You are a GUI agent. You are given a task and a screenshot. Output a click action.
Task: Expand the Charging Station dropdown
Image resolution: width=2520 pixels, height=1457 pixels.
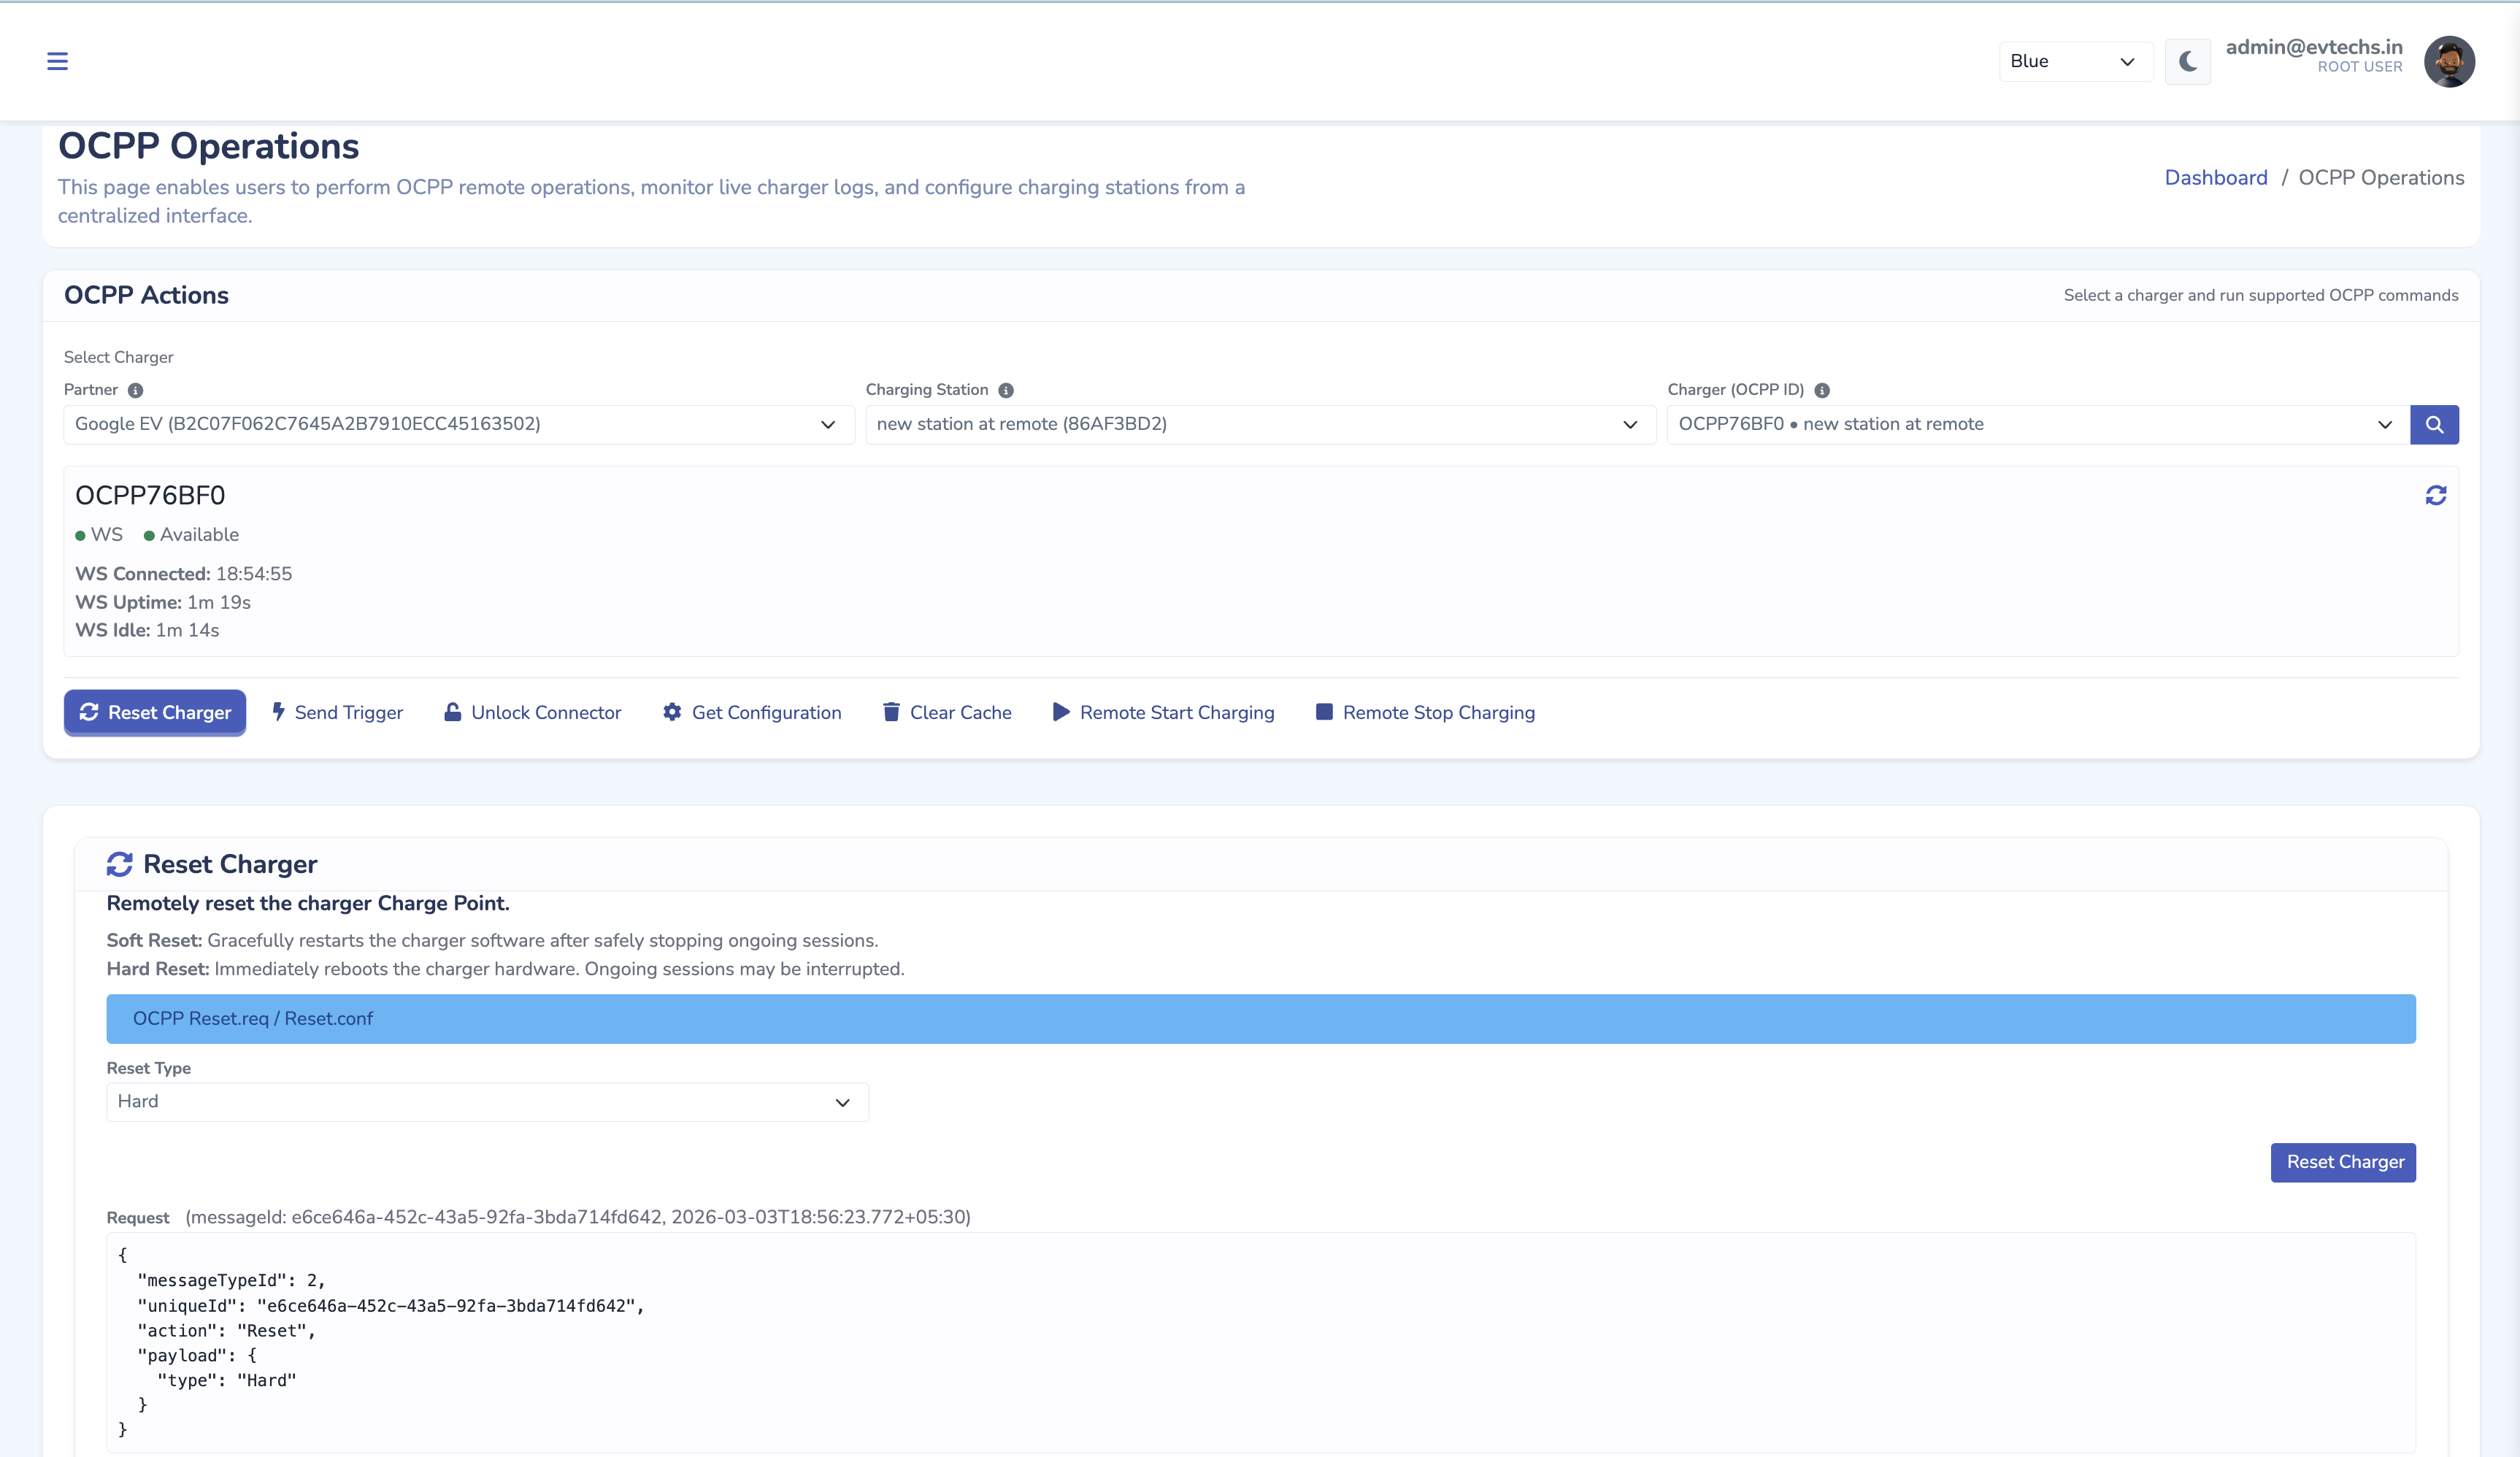[x=1259, y=424]
